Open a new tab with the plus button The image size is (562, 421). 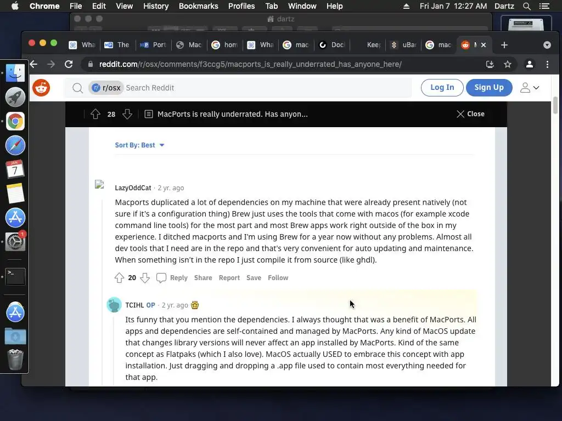[504, 45]
